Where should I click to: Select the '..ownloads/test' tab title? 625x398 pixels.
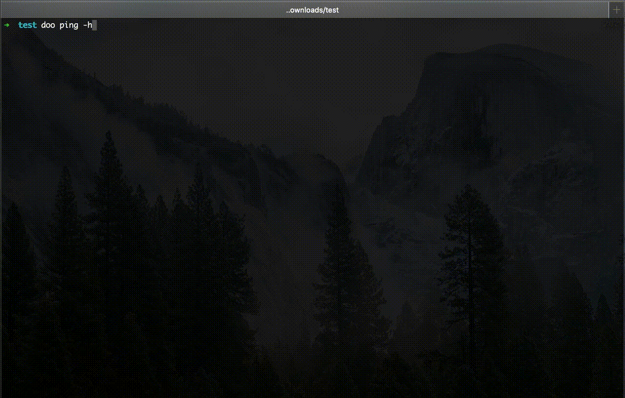[312, 10]
